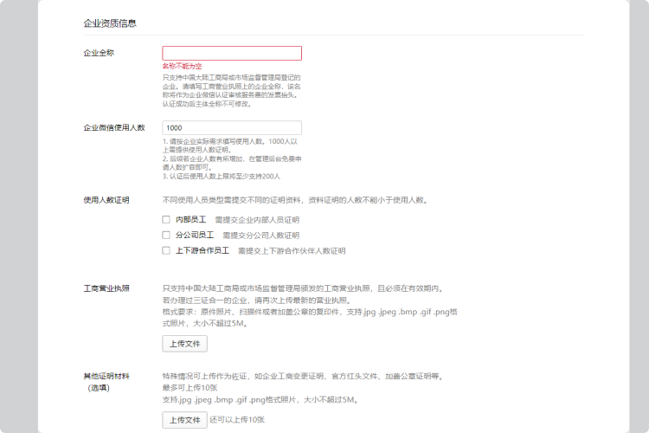Click the 企业资质信息 section heading
Image resolution: width=649 pixels, height=433 pixels.
coord(109,23)
